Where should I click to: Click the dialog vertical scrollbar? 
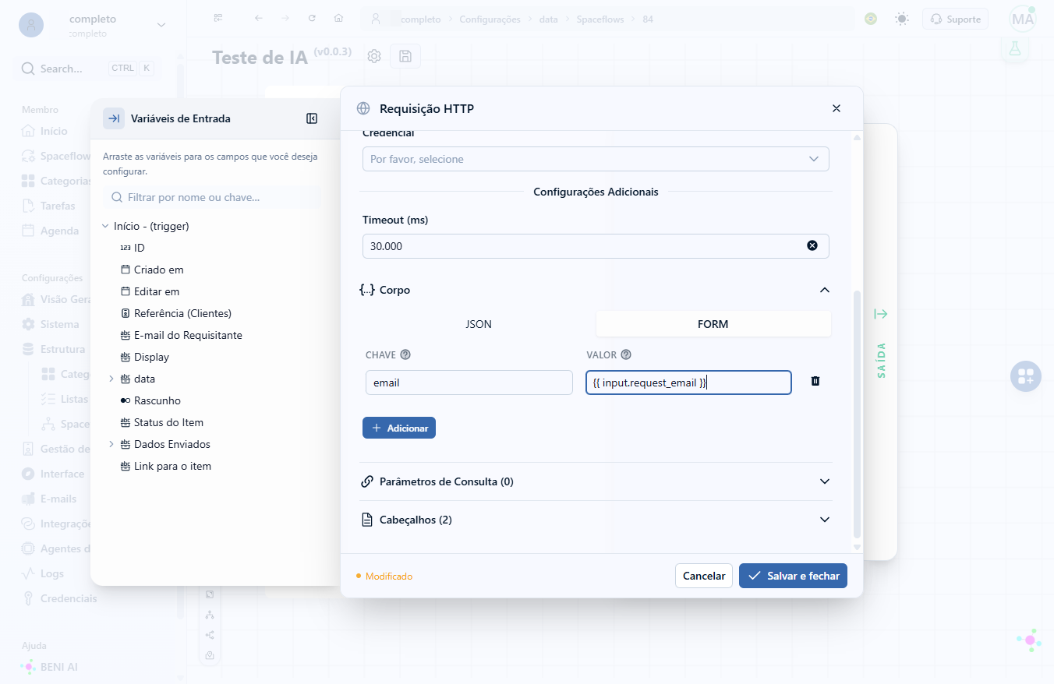[x=858, y=414]
